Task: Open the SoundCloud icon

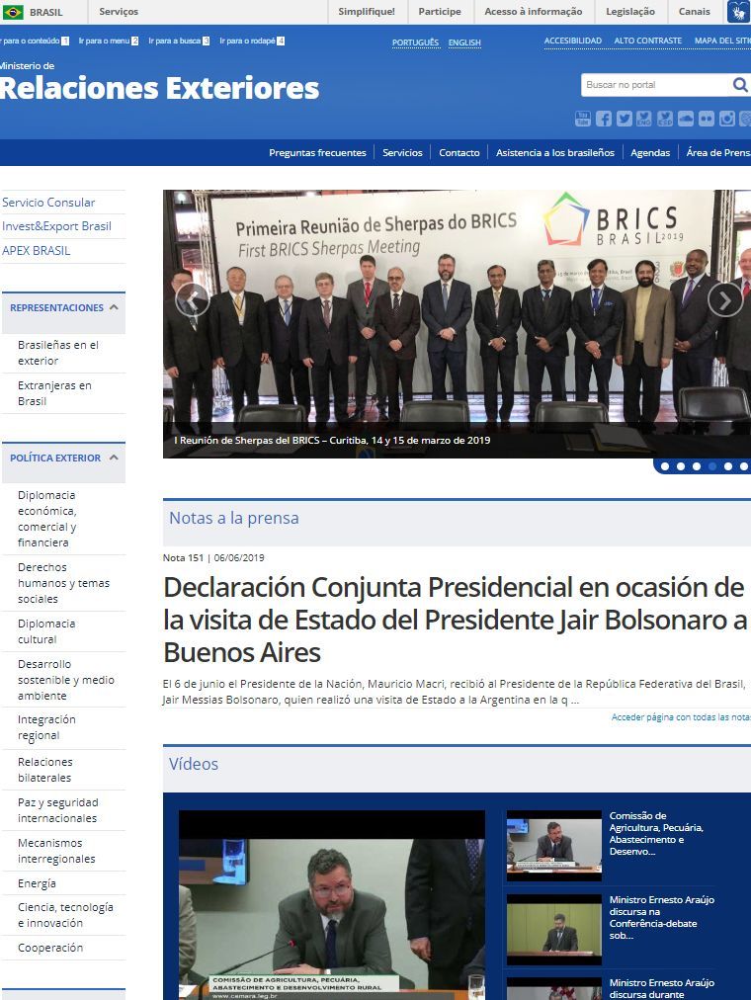Action: click(686, 119)
